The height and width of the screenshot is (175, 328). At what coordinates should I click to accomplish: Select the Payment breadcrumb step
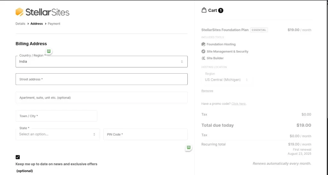pos(54,24)
